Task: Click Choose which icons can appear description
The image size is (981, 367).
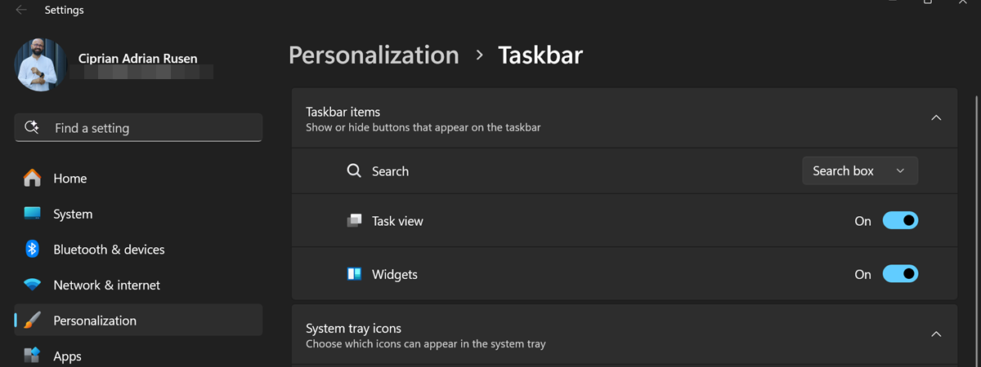Action: [x=425, y=344]
